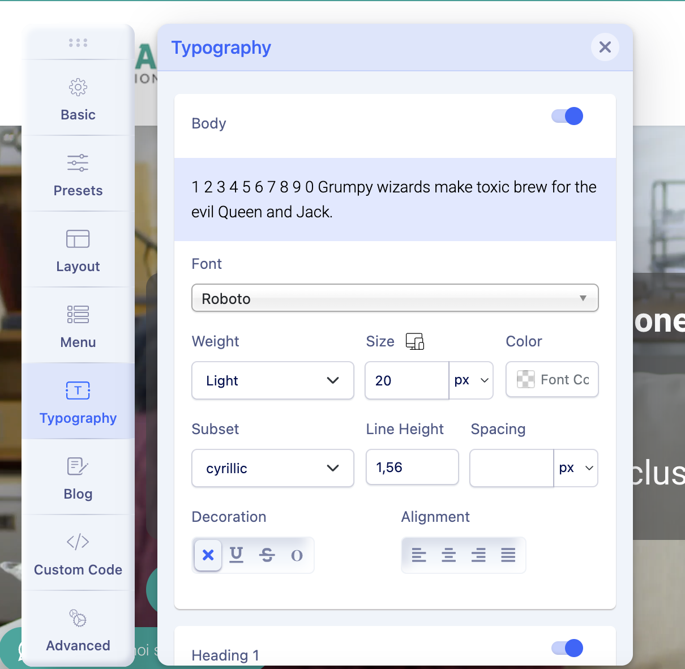Center-align the body text
This screenshot has height=669, width=685.
448,555
